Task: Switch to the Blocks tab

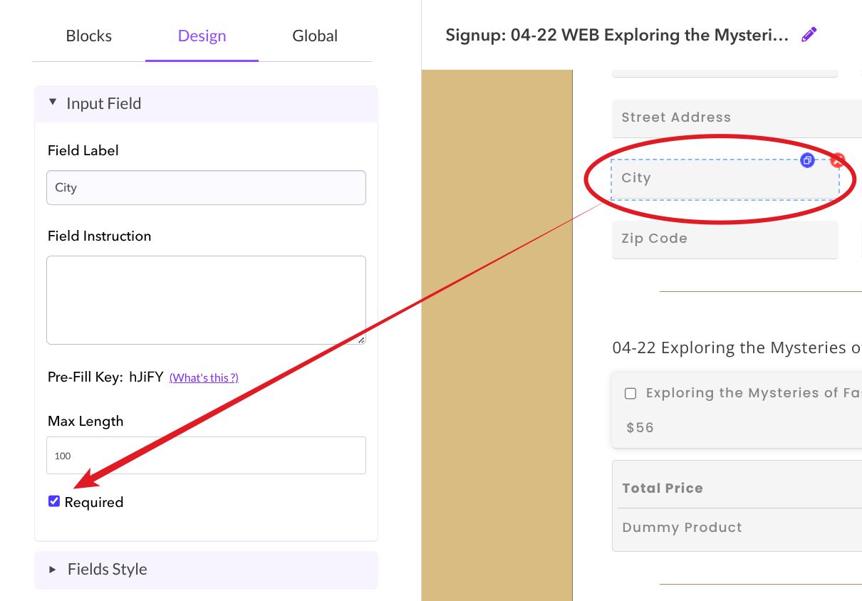Action: pos(88,36)
